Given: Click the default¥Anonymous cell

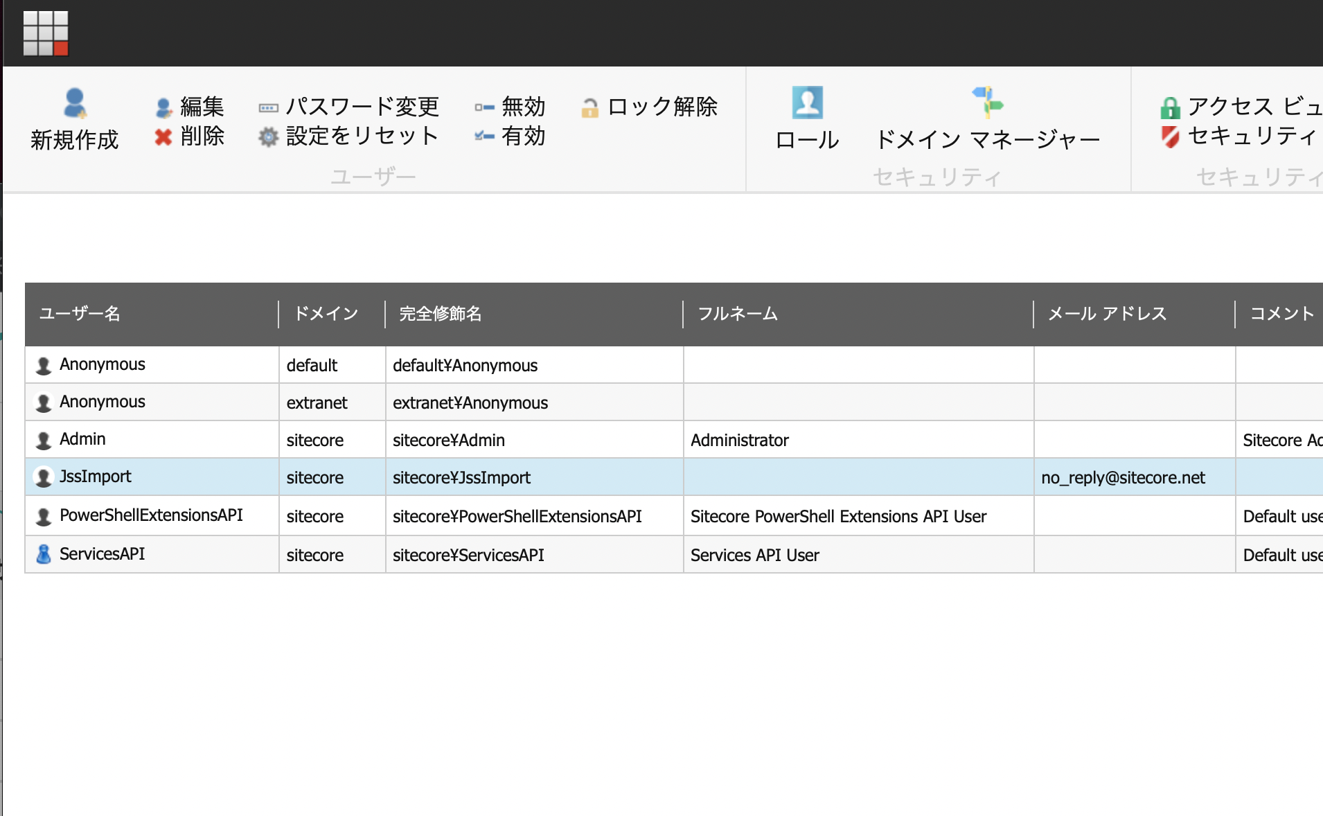Looking at the screenshot, I should (534, 365).
